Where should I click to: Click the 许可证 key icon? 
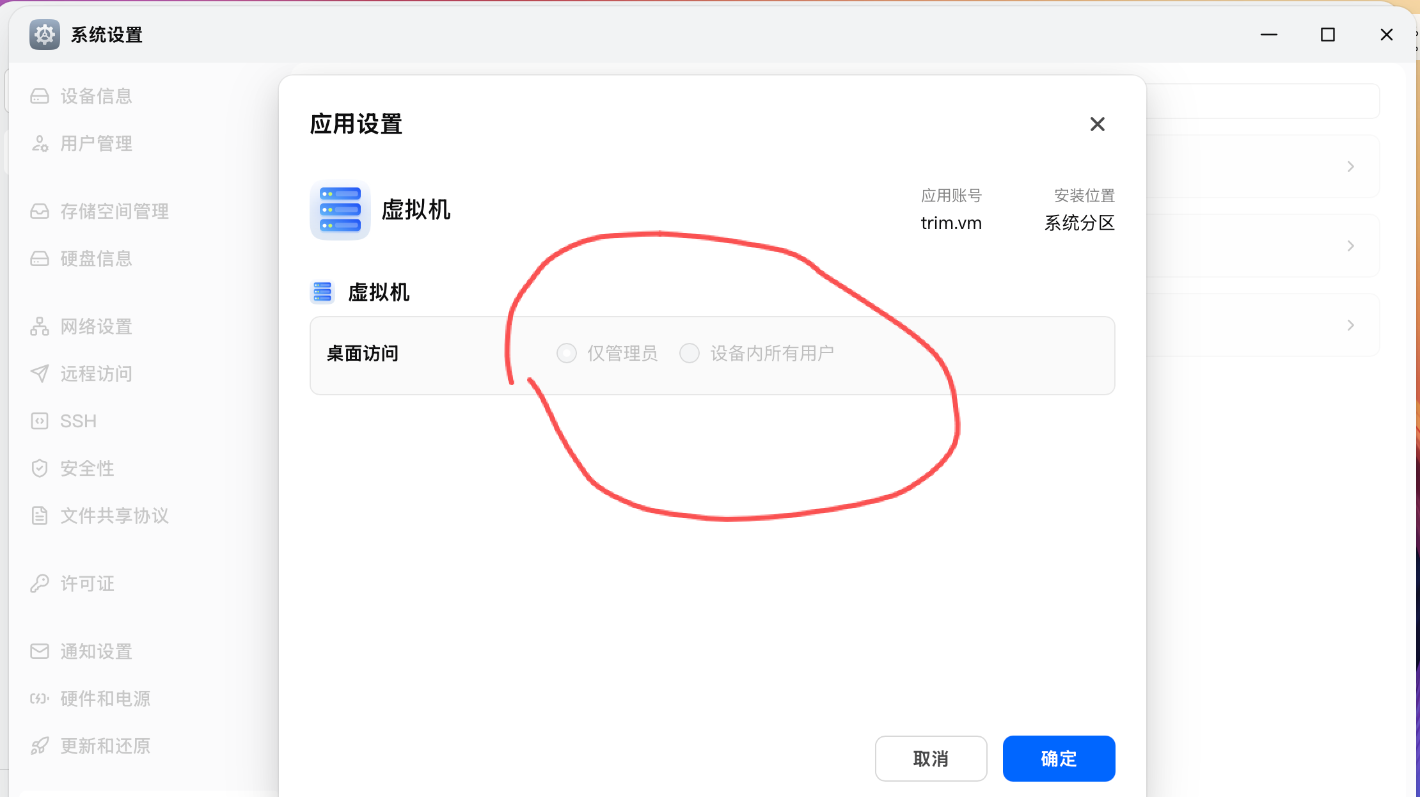click(40, 583)
